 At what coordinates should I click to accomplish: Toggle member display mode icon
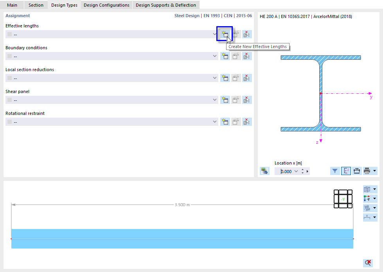(x=367, y=208)
